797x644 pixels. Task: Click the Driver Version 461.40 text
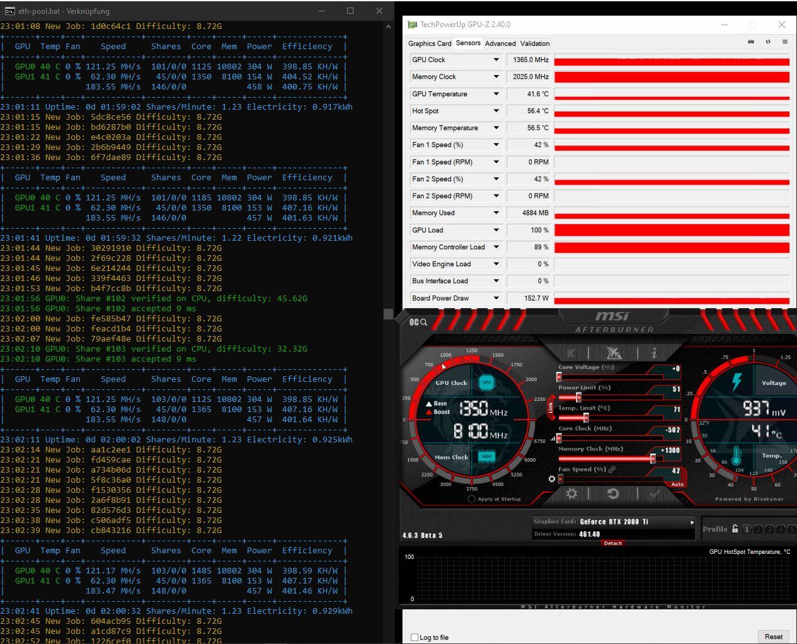pos(567,534)
